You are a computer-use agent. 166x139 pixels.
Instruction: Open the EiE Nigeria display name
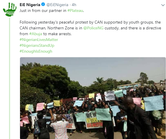(30, 5)
